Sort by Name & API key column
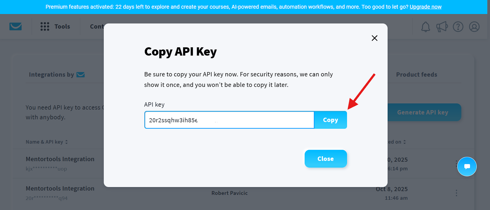The image size is (490, 210). 47,142
